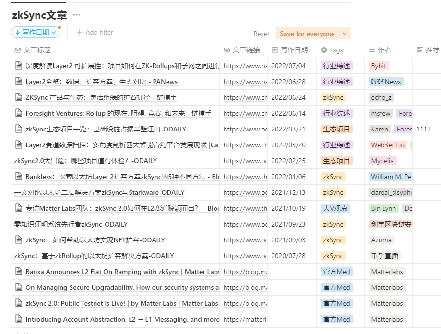Viewport: 441px width, 334px height.
Task: Click page icon for Banxa Announces row
Action: [x=19, y=272]
